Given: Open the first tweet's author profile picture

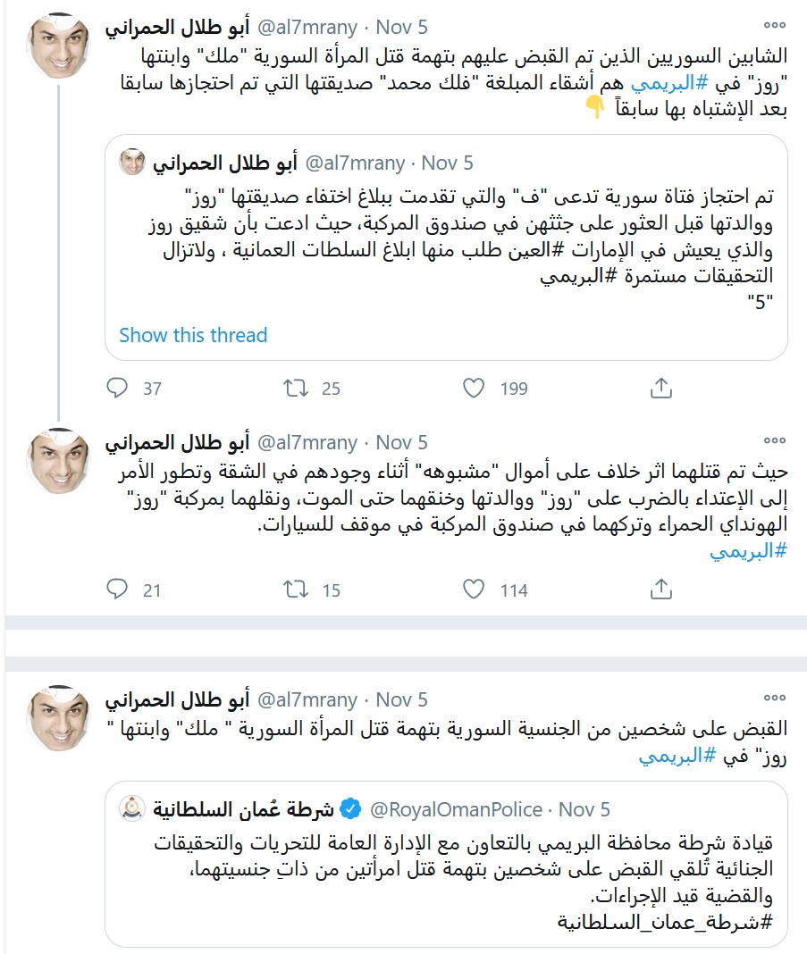Looking at the screenshot, I should tap(60, 46).
